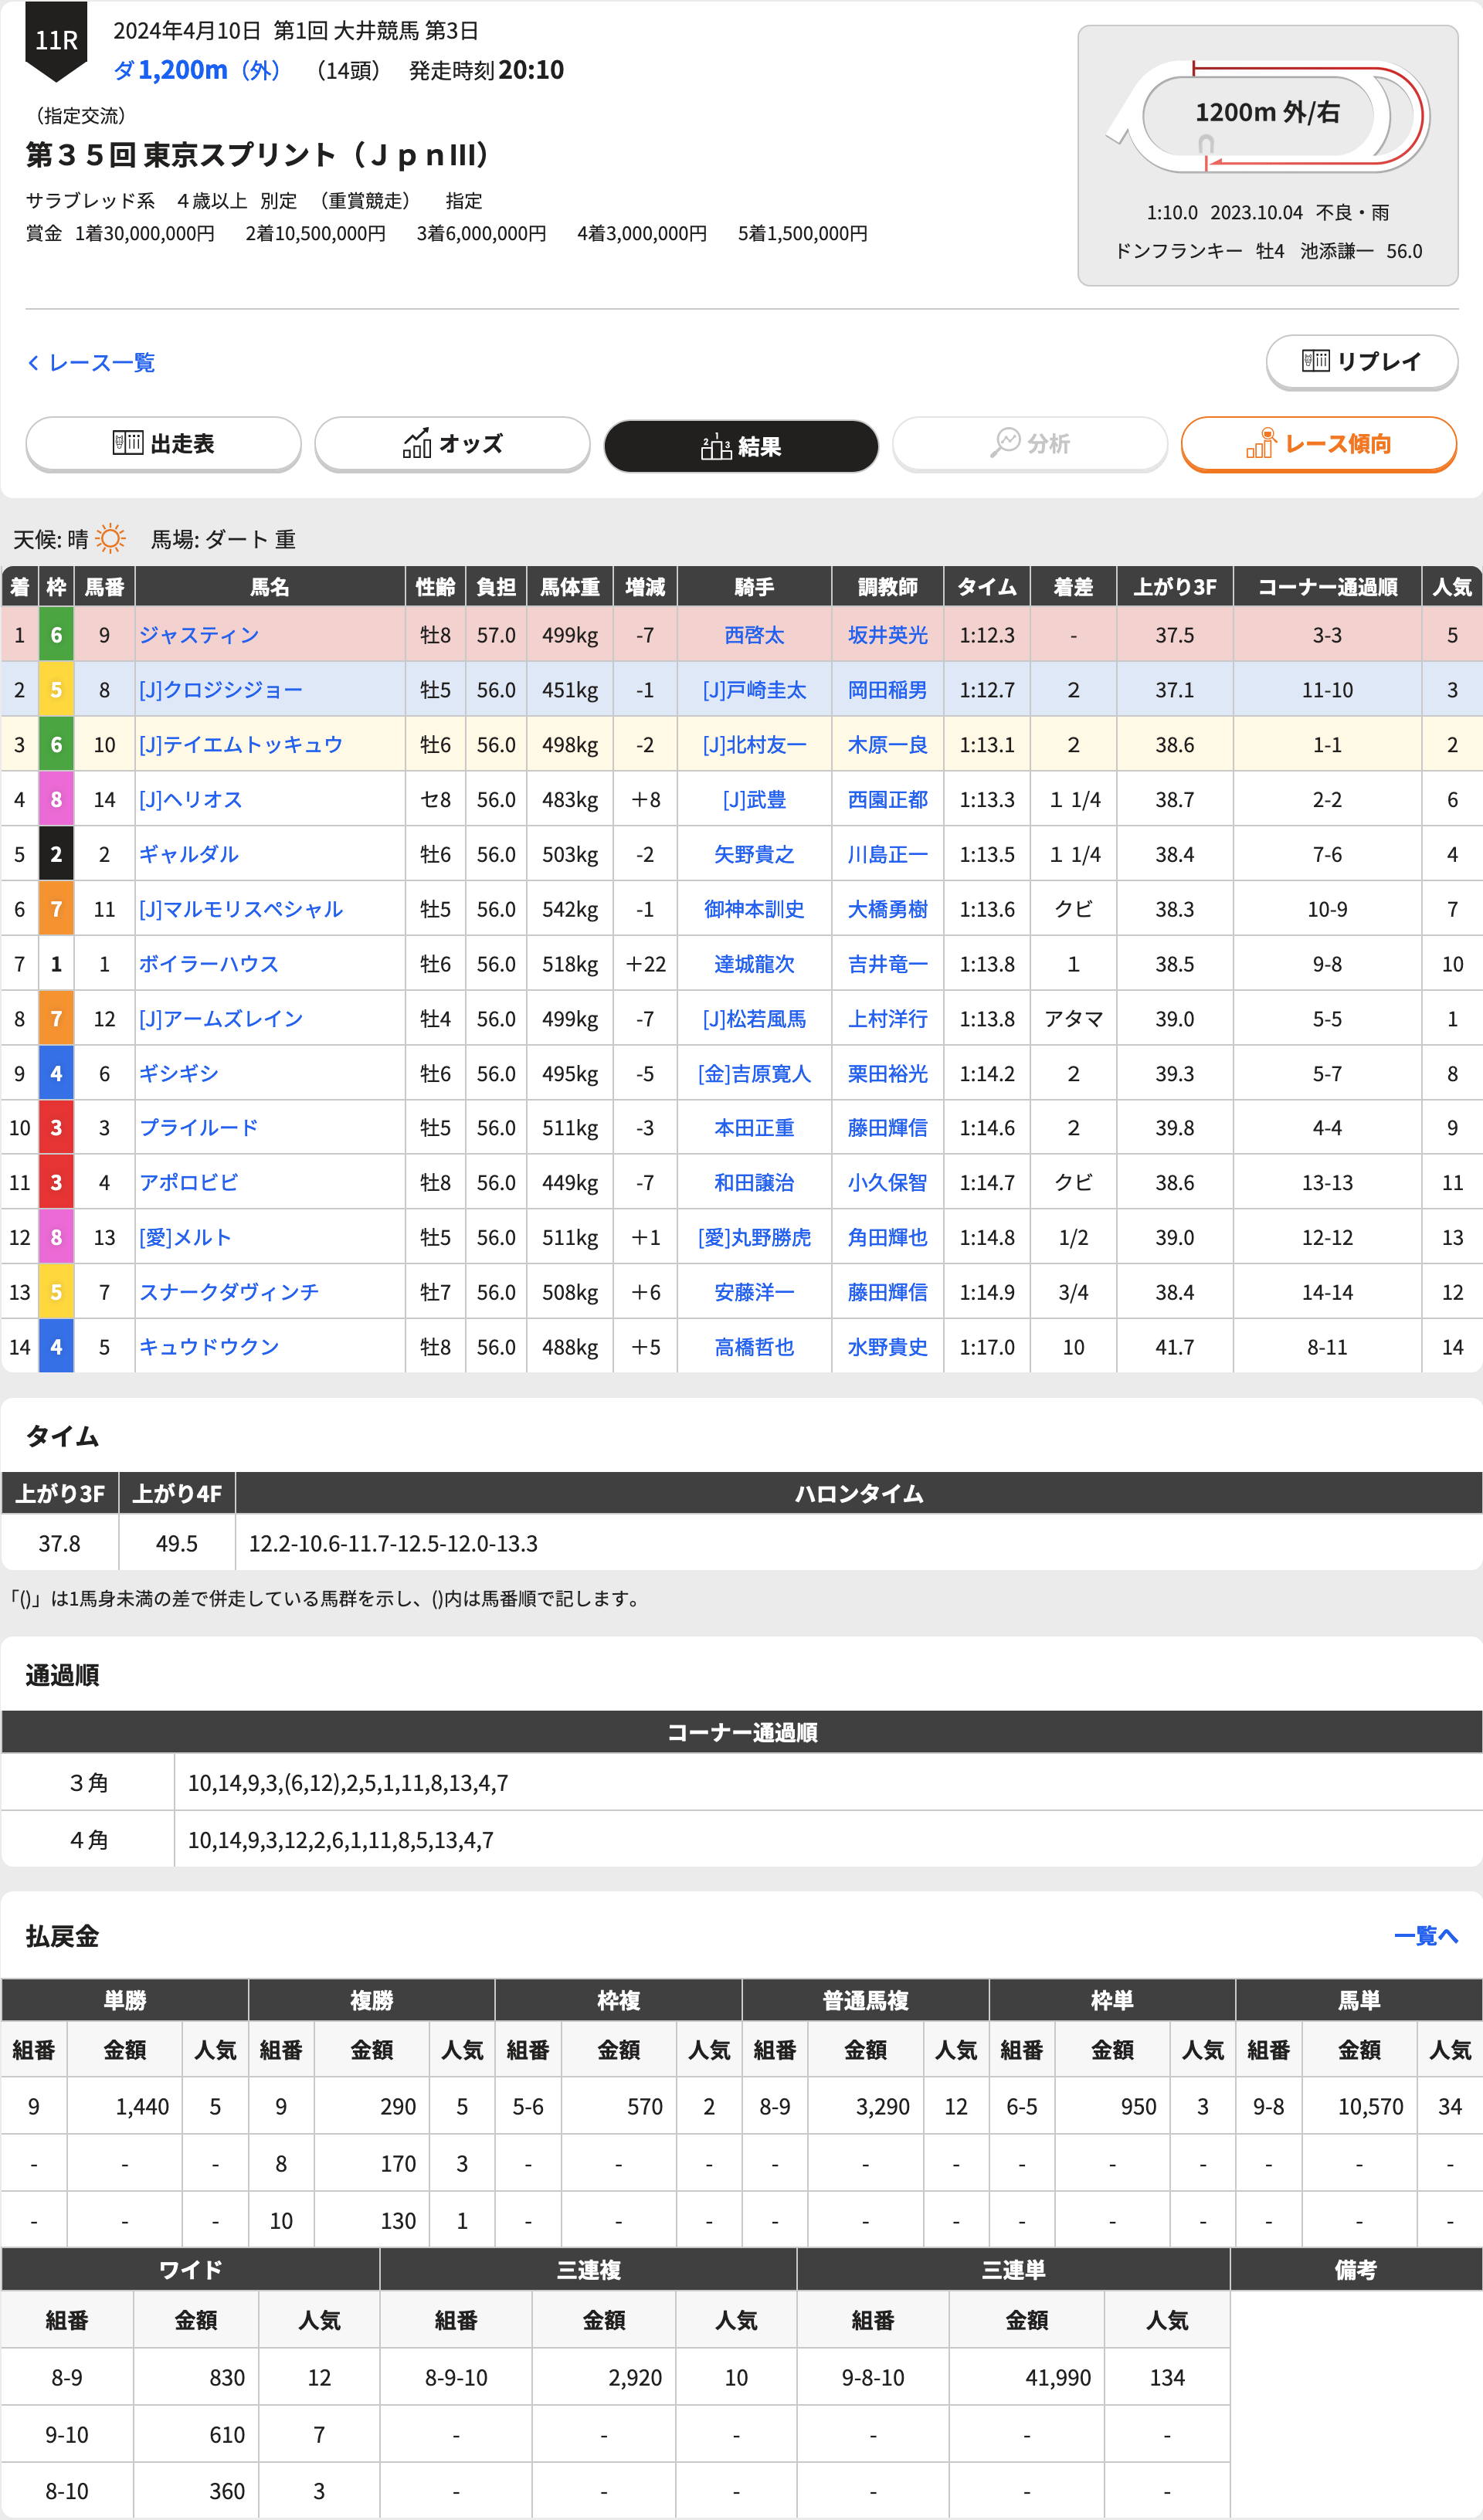Open the 分析 tab
This screenshot has height=2520, width=1483.
pyautogui.click(x=1030, y=443)
